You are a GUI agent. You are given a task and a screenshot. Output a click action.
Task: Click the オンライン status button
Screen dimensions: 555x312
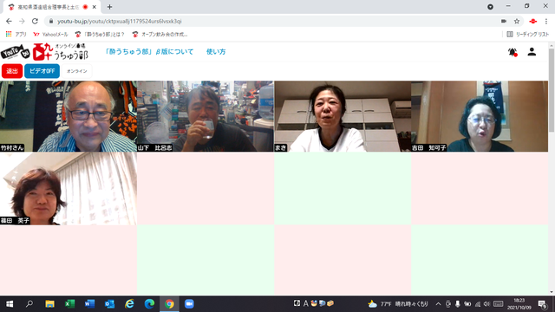point(77,71)
